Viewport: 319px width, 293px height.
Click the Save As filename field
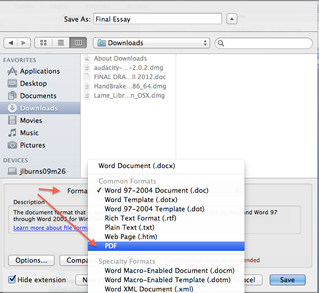(157, 19)
